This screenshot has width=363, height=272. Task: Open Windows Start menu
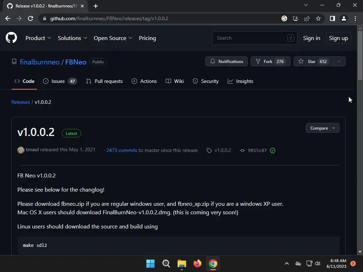150,263
